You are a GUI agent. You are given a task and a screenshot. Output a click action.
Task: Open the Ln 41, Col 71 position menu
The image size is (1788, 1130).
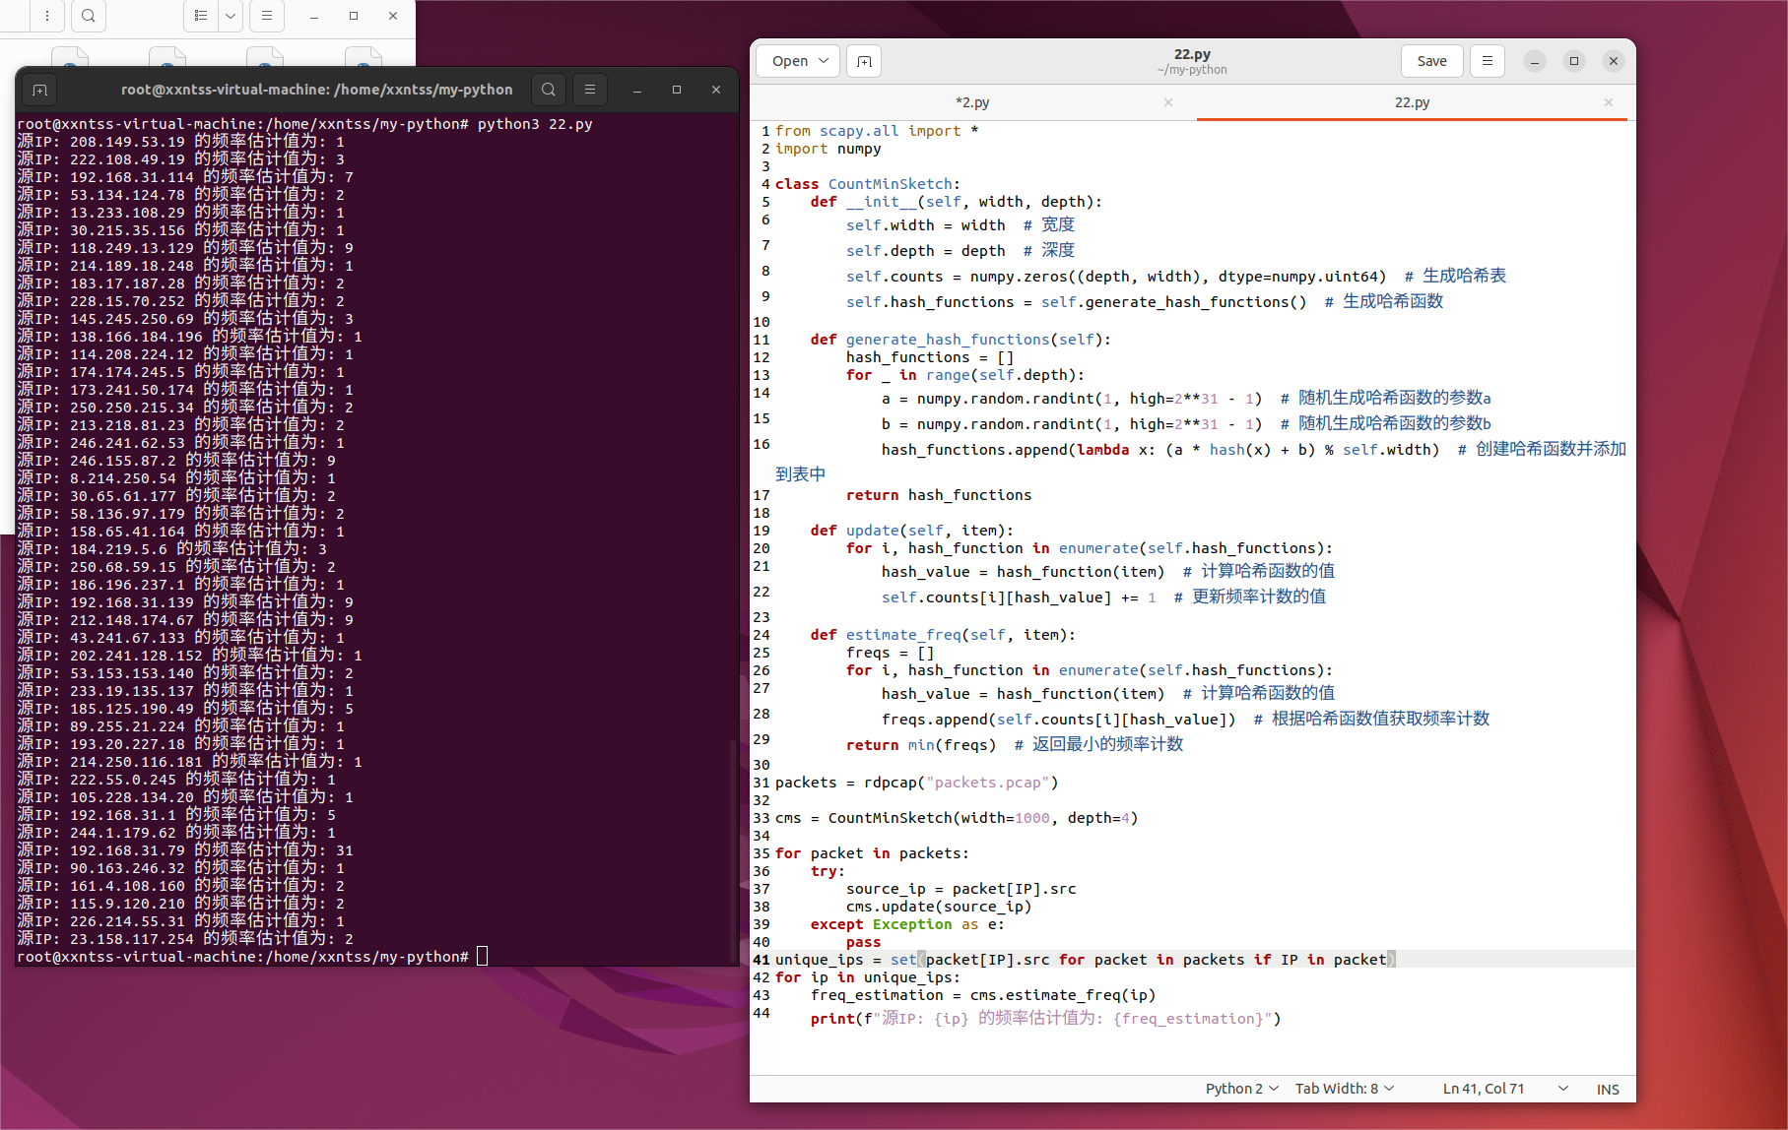tap(1504, 1089)
